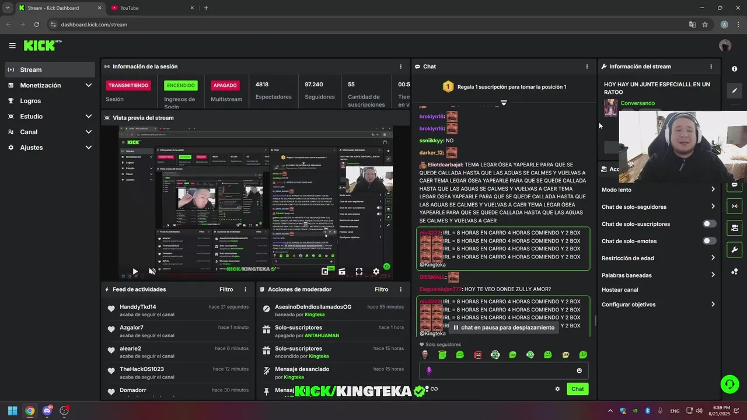Open the chat settings gear next to the Chat button
This screenshot has height=420, width=747.
click(x=557, y=389)
